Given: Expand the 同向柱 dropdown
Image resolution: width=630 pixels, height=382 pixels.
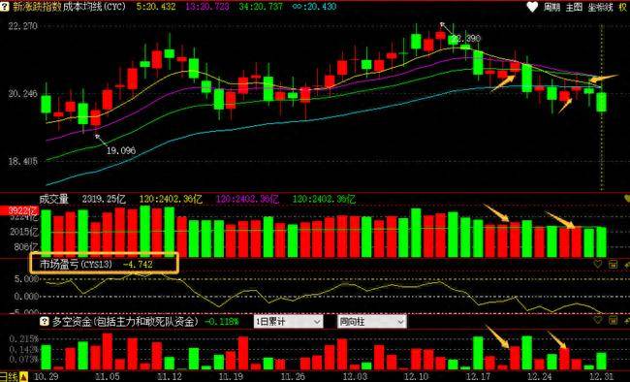Looking at the screenshot, I should (x=371, y=322).
